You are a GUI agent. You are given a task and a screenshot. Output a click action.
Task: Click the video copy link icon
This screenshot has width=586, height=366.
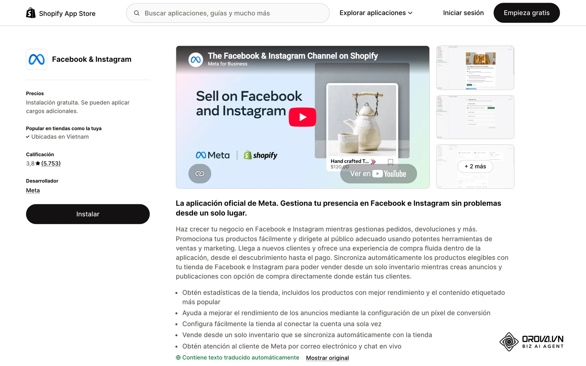click(x=200, y=173)
